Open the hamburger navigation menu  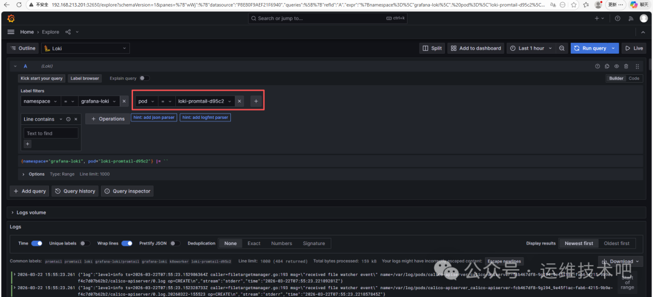pos(11,32)
